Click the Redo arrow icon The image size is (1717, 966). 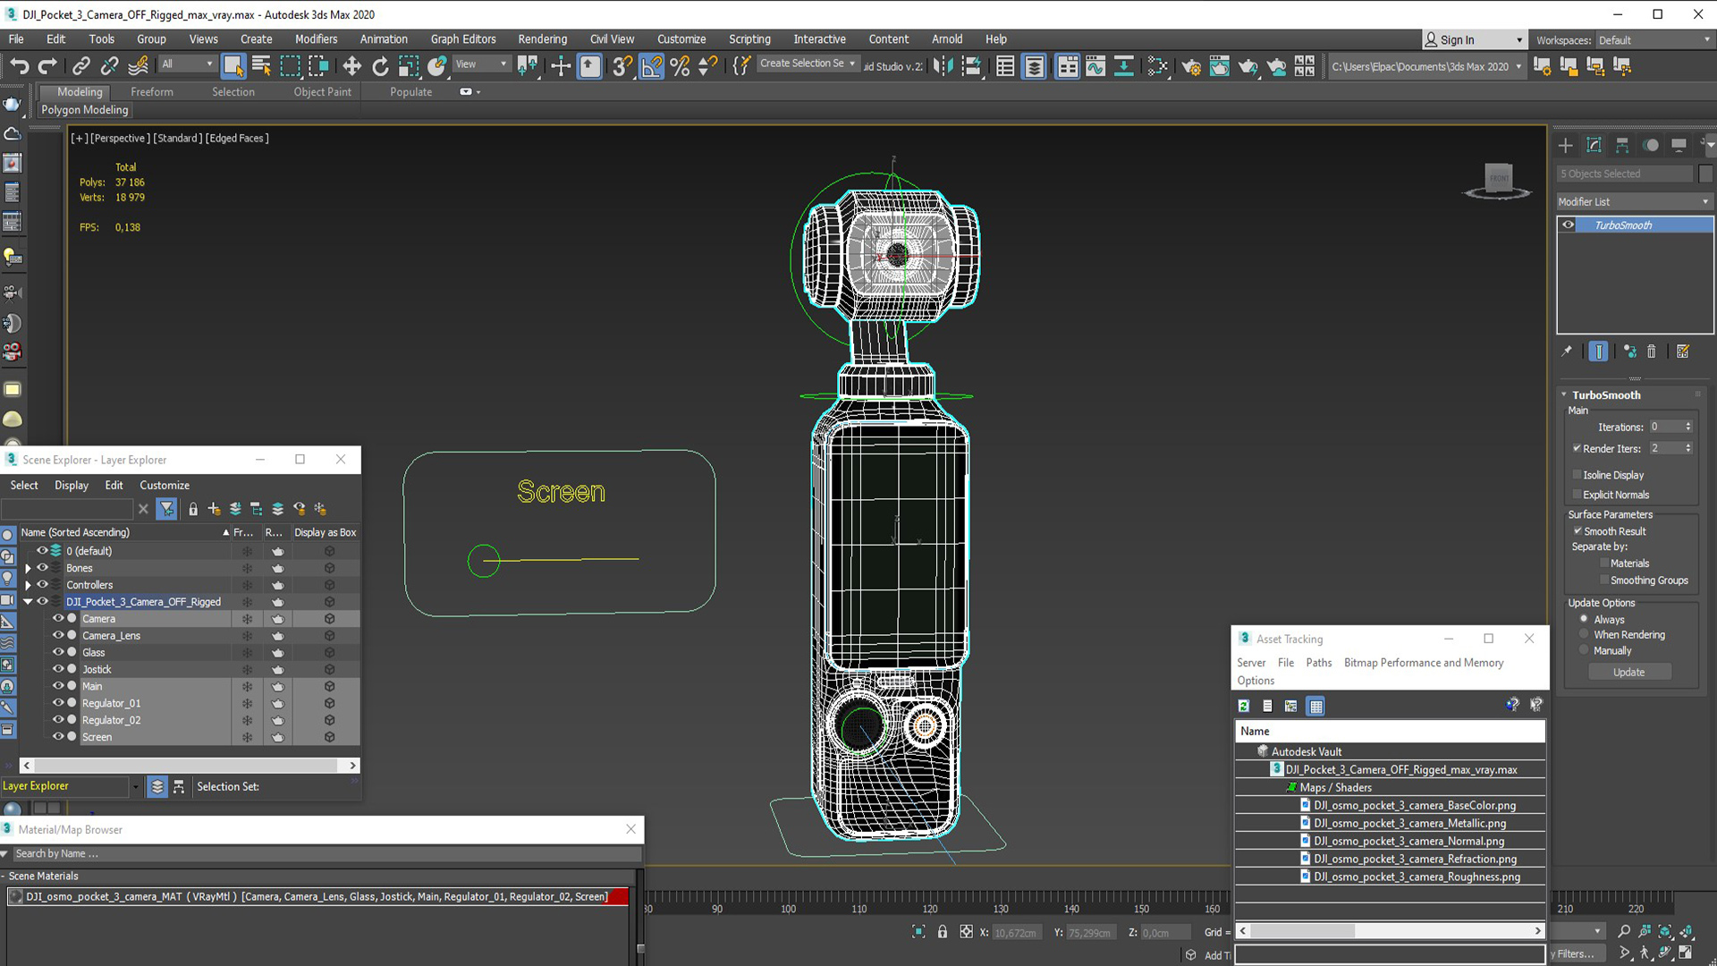[x=48, y=65]
